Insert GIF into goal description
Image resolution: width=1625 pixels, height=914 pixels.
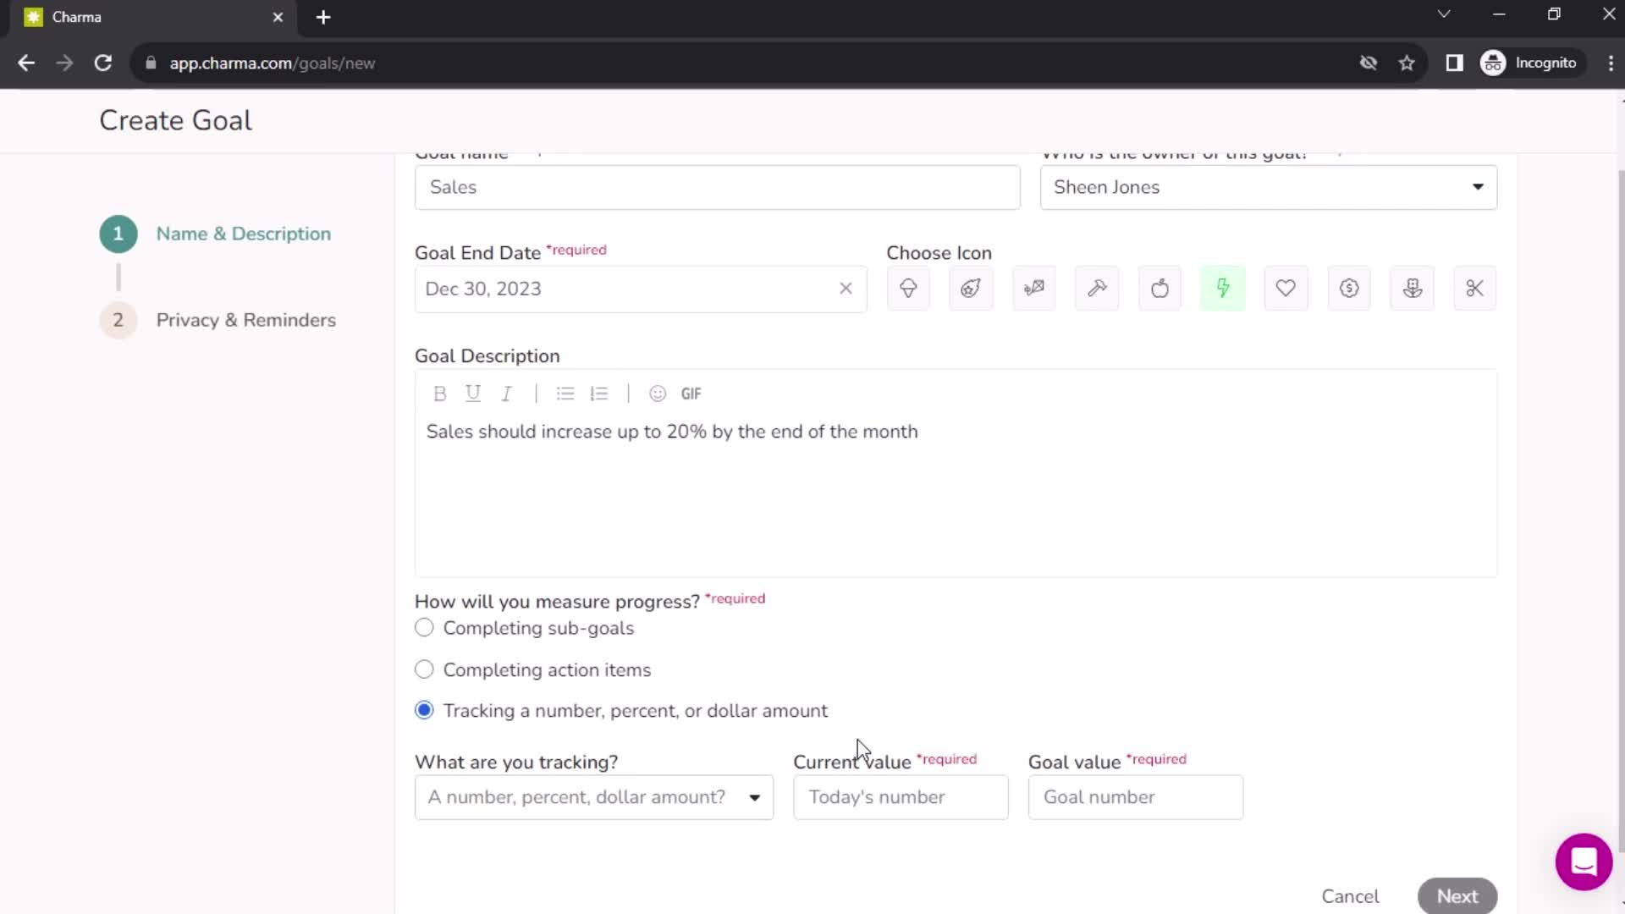click(x=690, y=393)
